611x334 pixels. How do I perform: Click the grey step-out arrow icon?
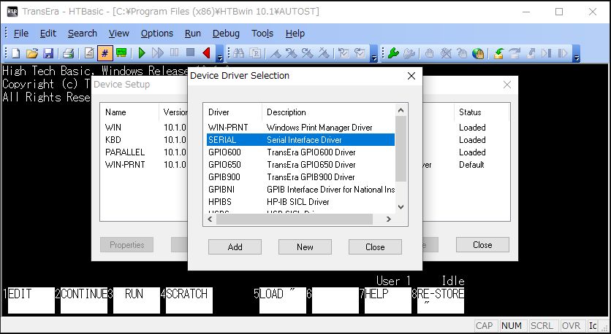(531, 53)
